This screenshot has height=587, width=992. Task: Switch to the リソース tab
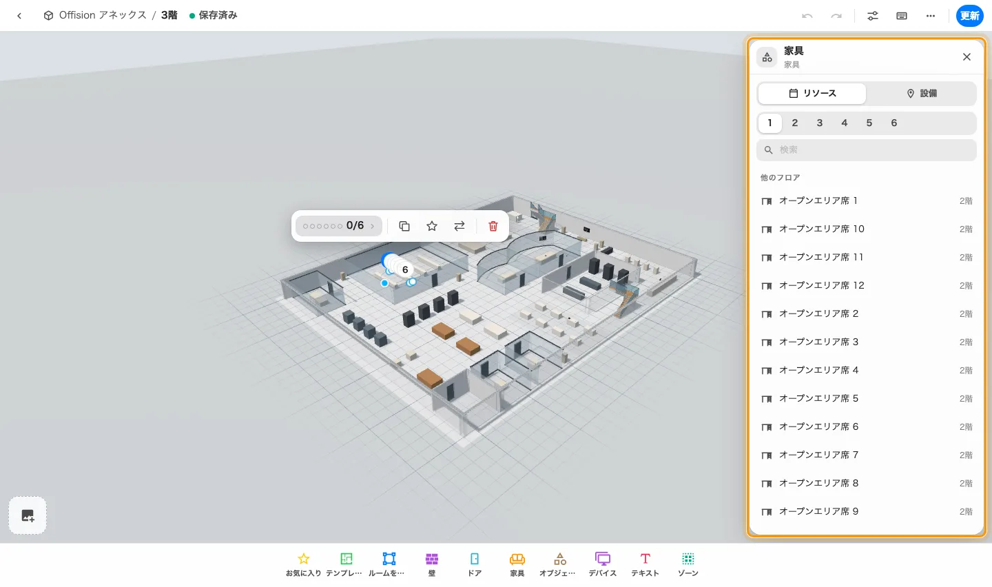coord(812,94)
